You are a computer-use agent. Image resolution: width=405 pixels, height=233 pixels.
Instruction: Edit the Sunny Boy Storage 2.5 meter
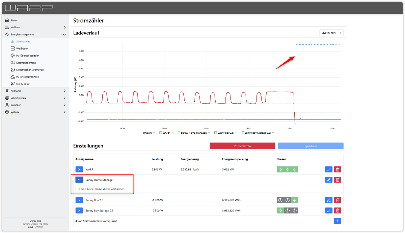point(329,210)
